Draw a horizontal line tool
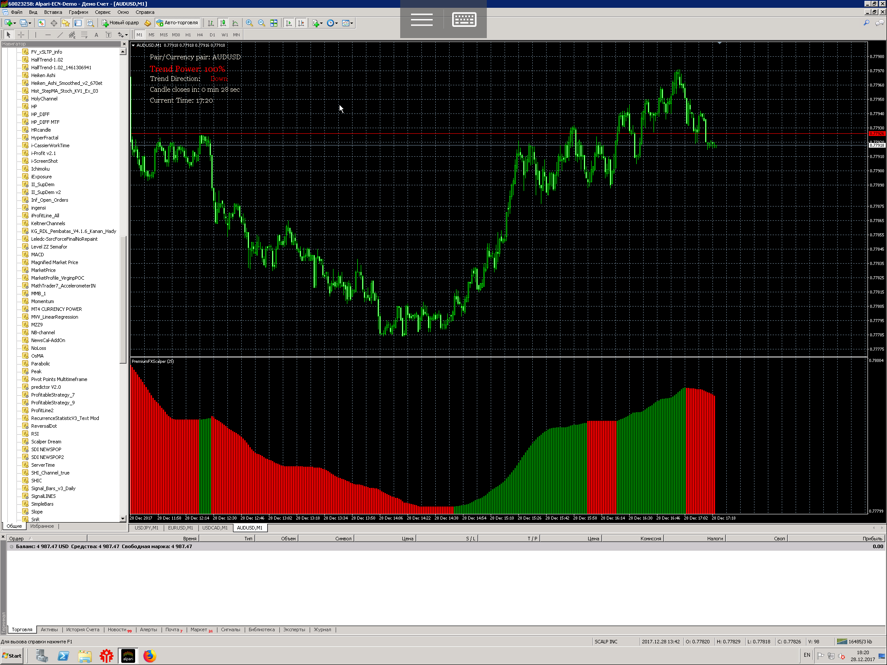The width and height of the screenshot is (887, 665). pyautogui.click(x=48, y=35)
